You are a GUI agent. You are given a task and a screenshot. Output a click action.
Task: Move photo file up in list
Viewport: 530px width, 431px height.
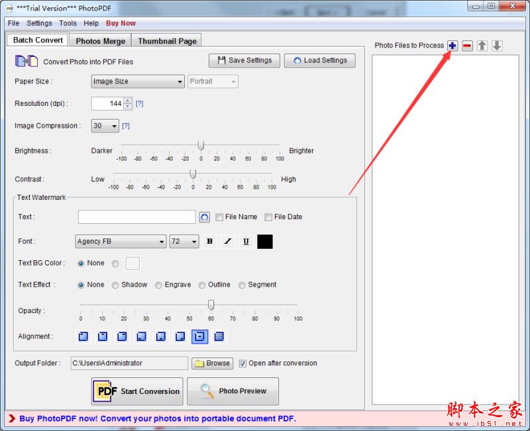coord(482,46)
